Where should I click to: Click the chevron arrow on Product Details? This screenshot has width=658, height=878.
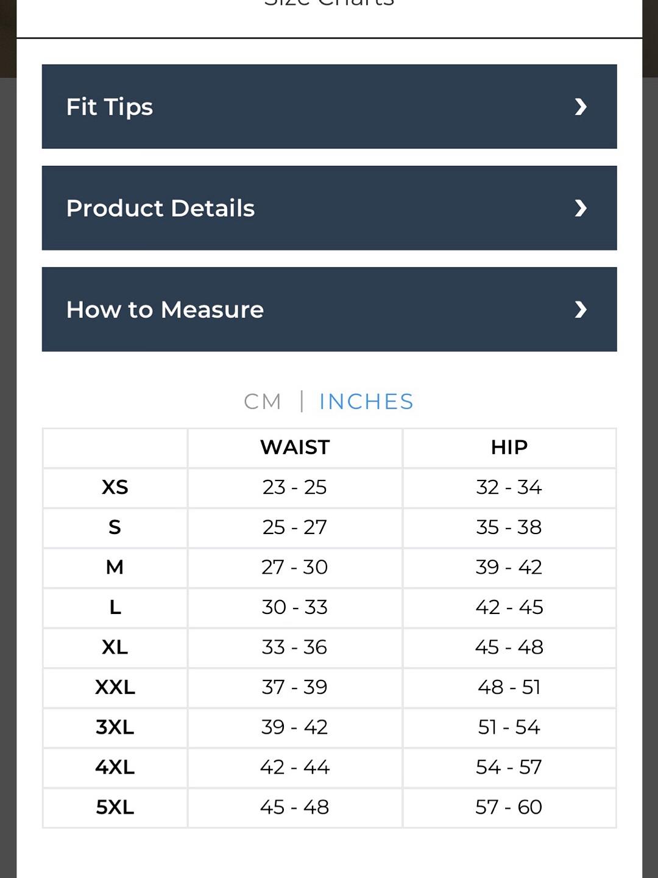581,209
